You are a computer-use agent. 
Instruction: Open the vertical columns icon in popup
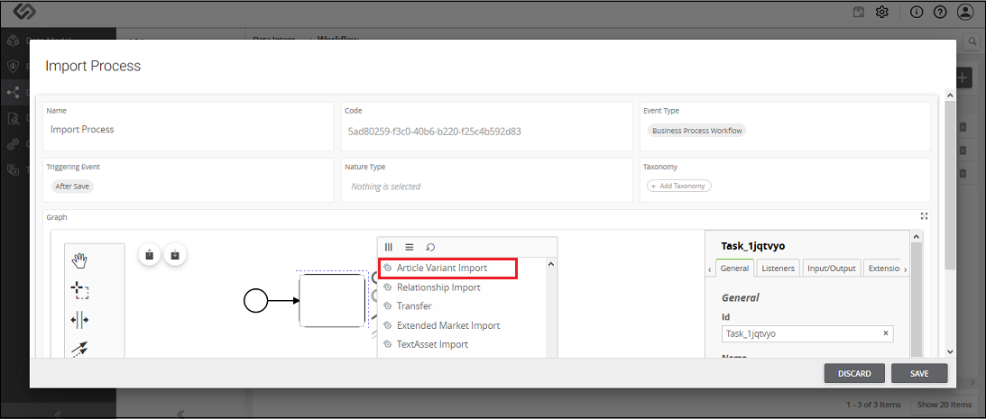(x=389, y=247)
